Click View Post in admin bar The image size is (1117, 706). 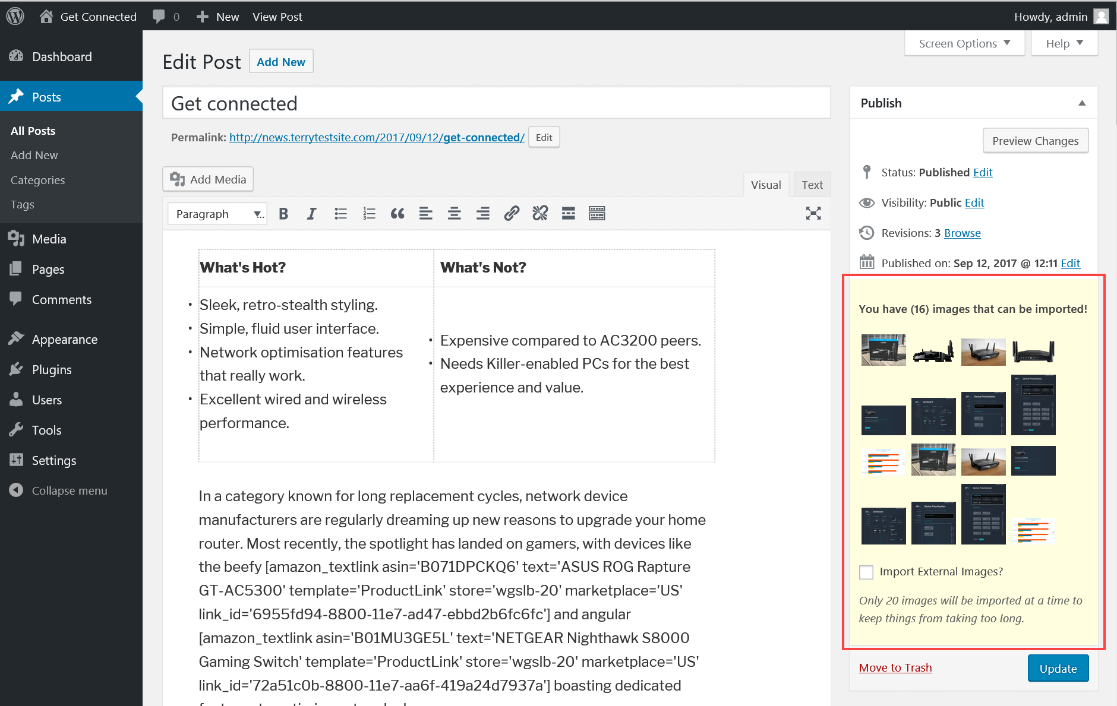(277, 17)
